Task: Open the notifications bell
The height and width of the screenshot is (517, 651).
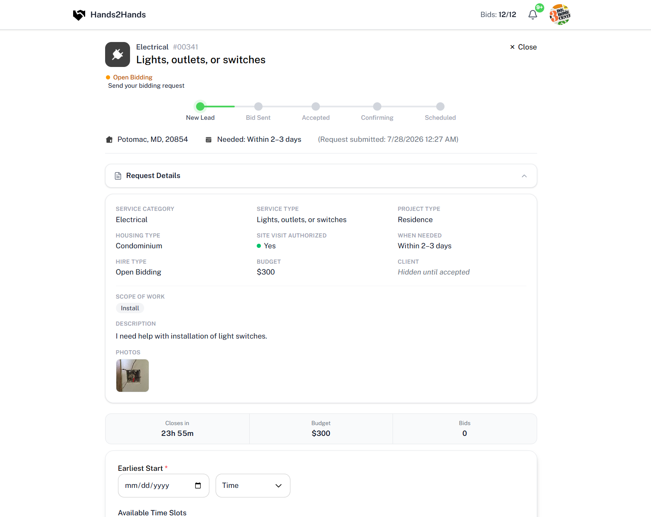Action: pos(533,15)
